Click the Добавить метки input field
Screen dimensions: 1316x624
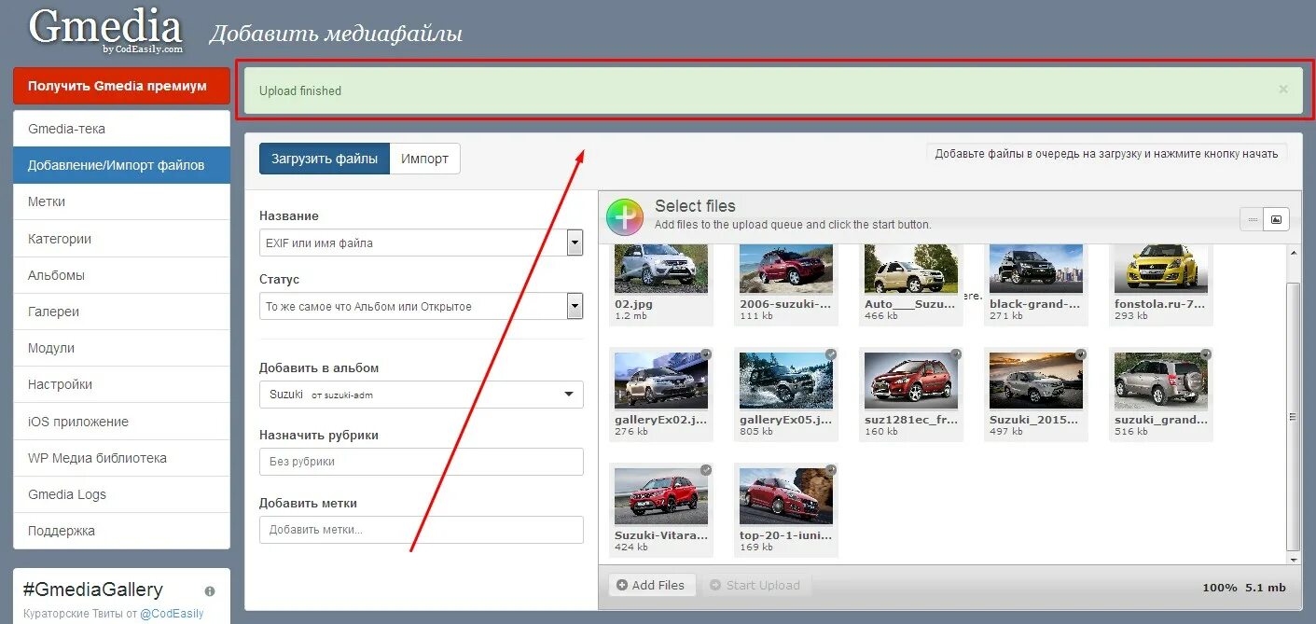(422, 530)
